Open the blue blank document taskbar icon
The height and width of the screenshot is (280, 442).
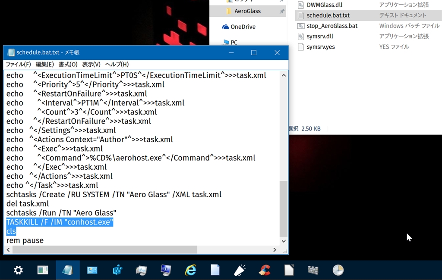215,271
